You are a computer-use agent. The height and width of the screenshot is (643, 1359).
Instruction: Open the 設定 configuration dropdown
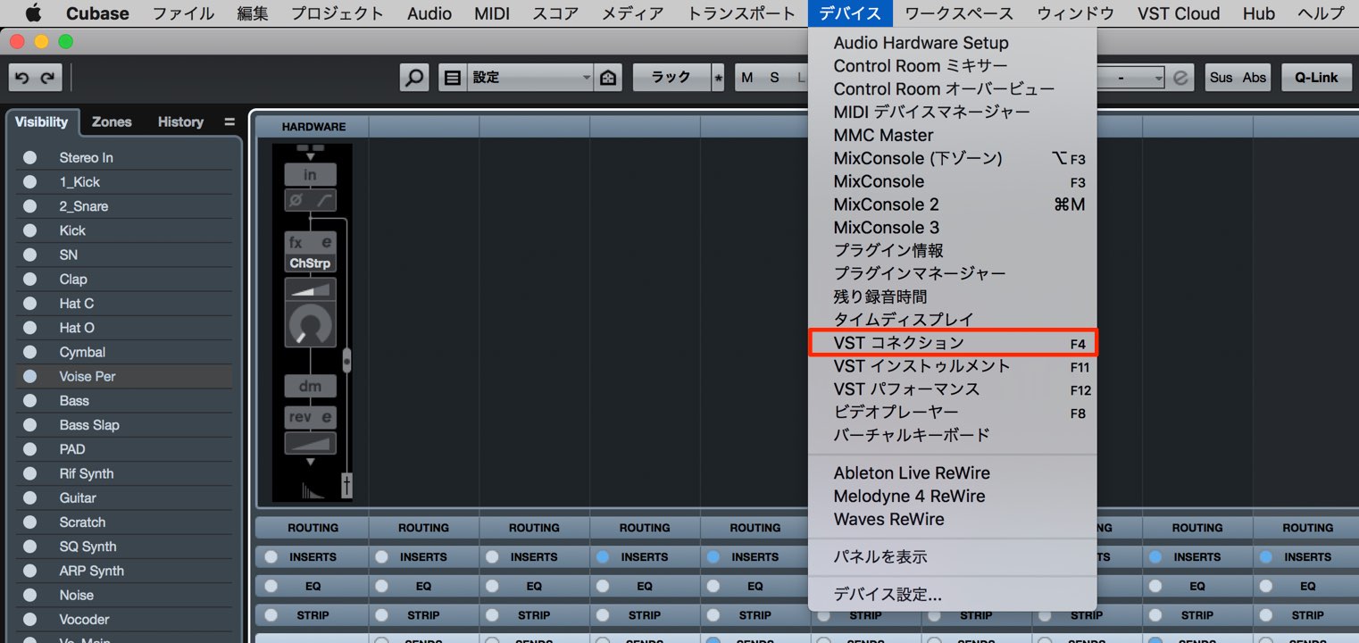pyautogui.click(x=530, y=78)
